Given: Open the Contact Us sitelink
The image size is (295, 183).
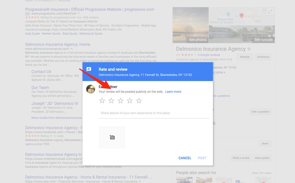Looking at the screenshot, I should point(41,72).
